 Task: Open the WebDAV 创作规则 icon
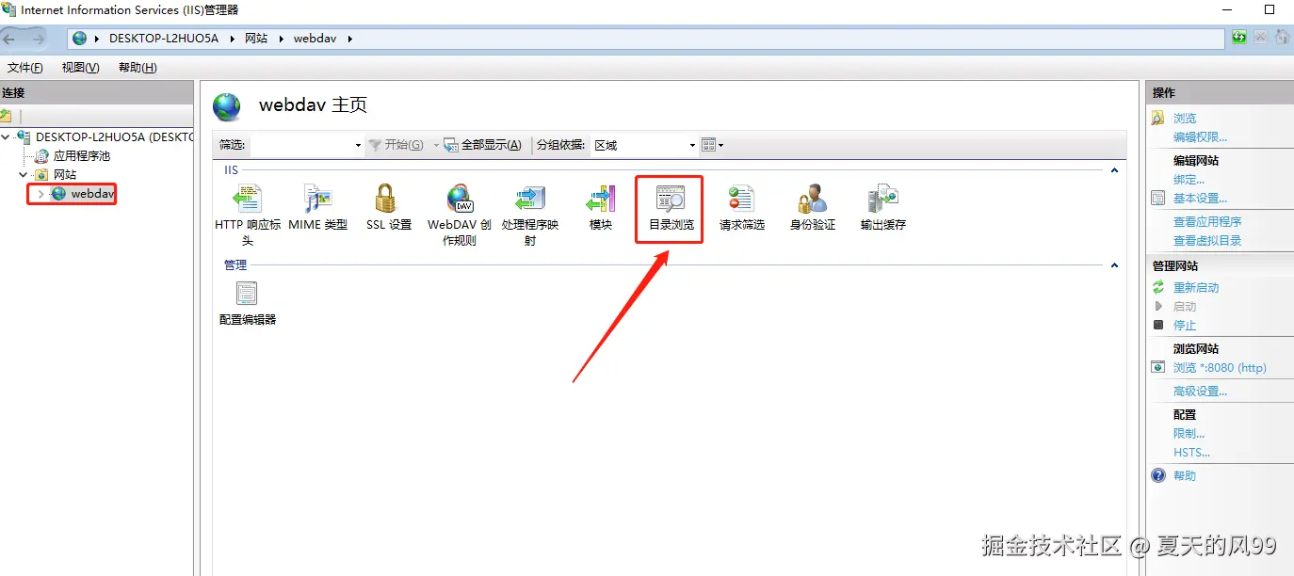tap(460, 216)
